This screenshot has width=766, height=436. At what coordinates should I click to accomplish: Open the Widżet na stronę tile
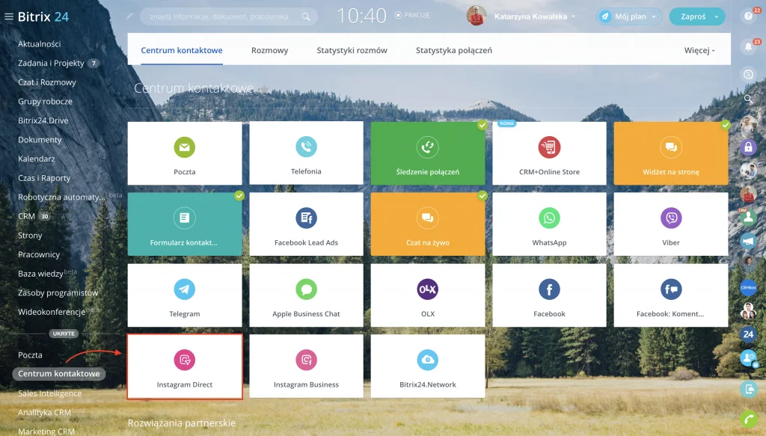(671, 153)
